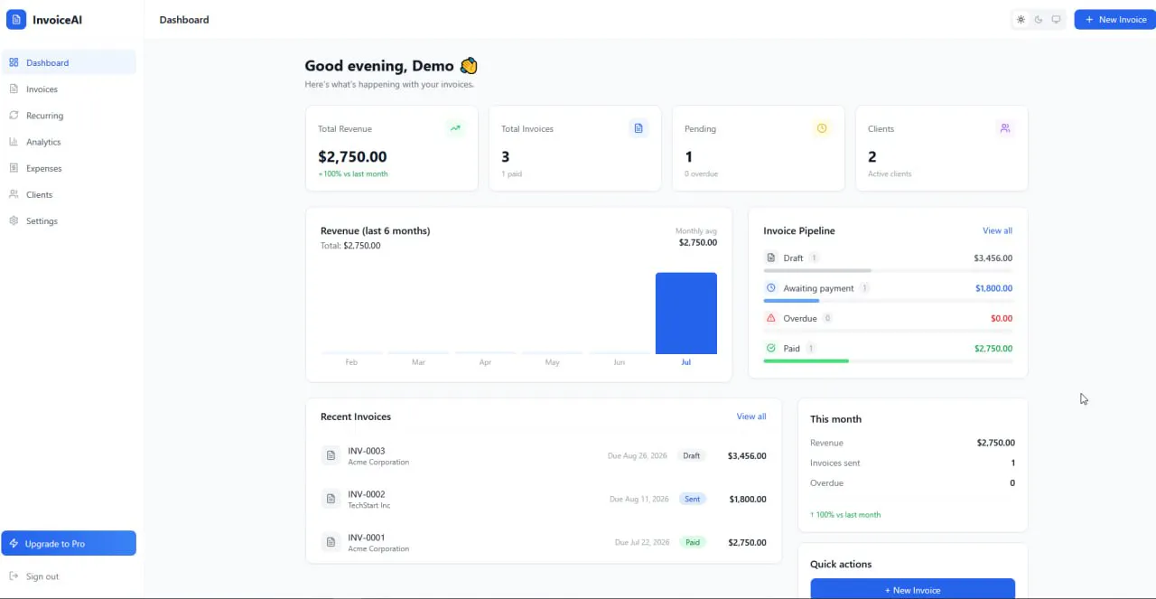Click the Total Revenue card
This screenshot has height=599, width=1156.
click(x=392, y=148)
